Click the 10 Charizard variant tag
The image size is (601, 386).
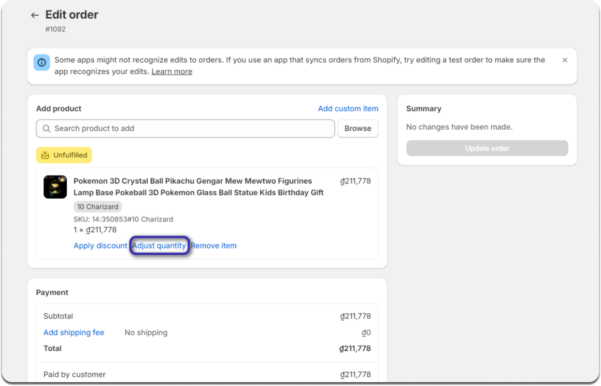pos(98,207)
